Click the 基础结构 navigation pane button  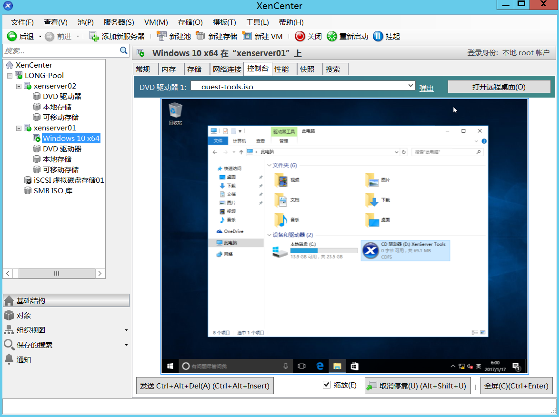(66, 300)
